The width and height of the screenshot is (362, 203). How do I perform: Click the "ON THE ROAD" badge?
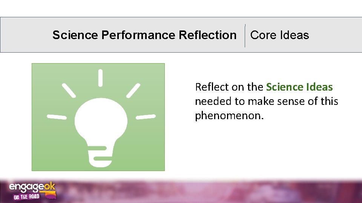pyautogui.click(x=26, y=197)
